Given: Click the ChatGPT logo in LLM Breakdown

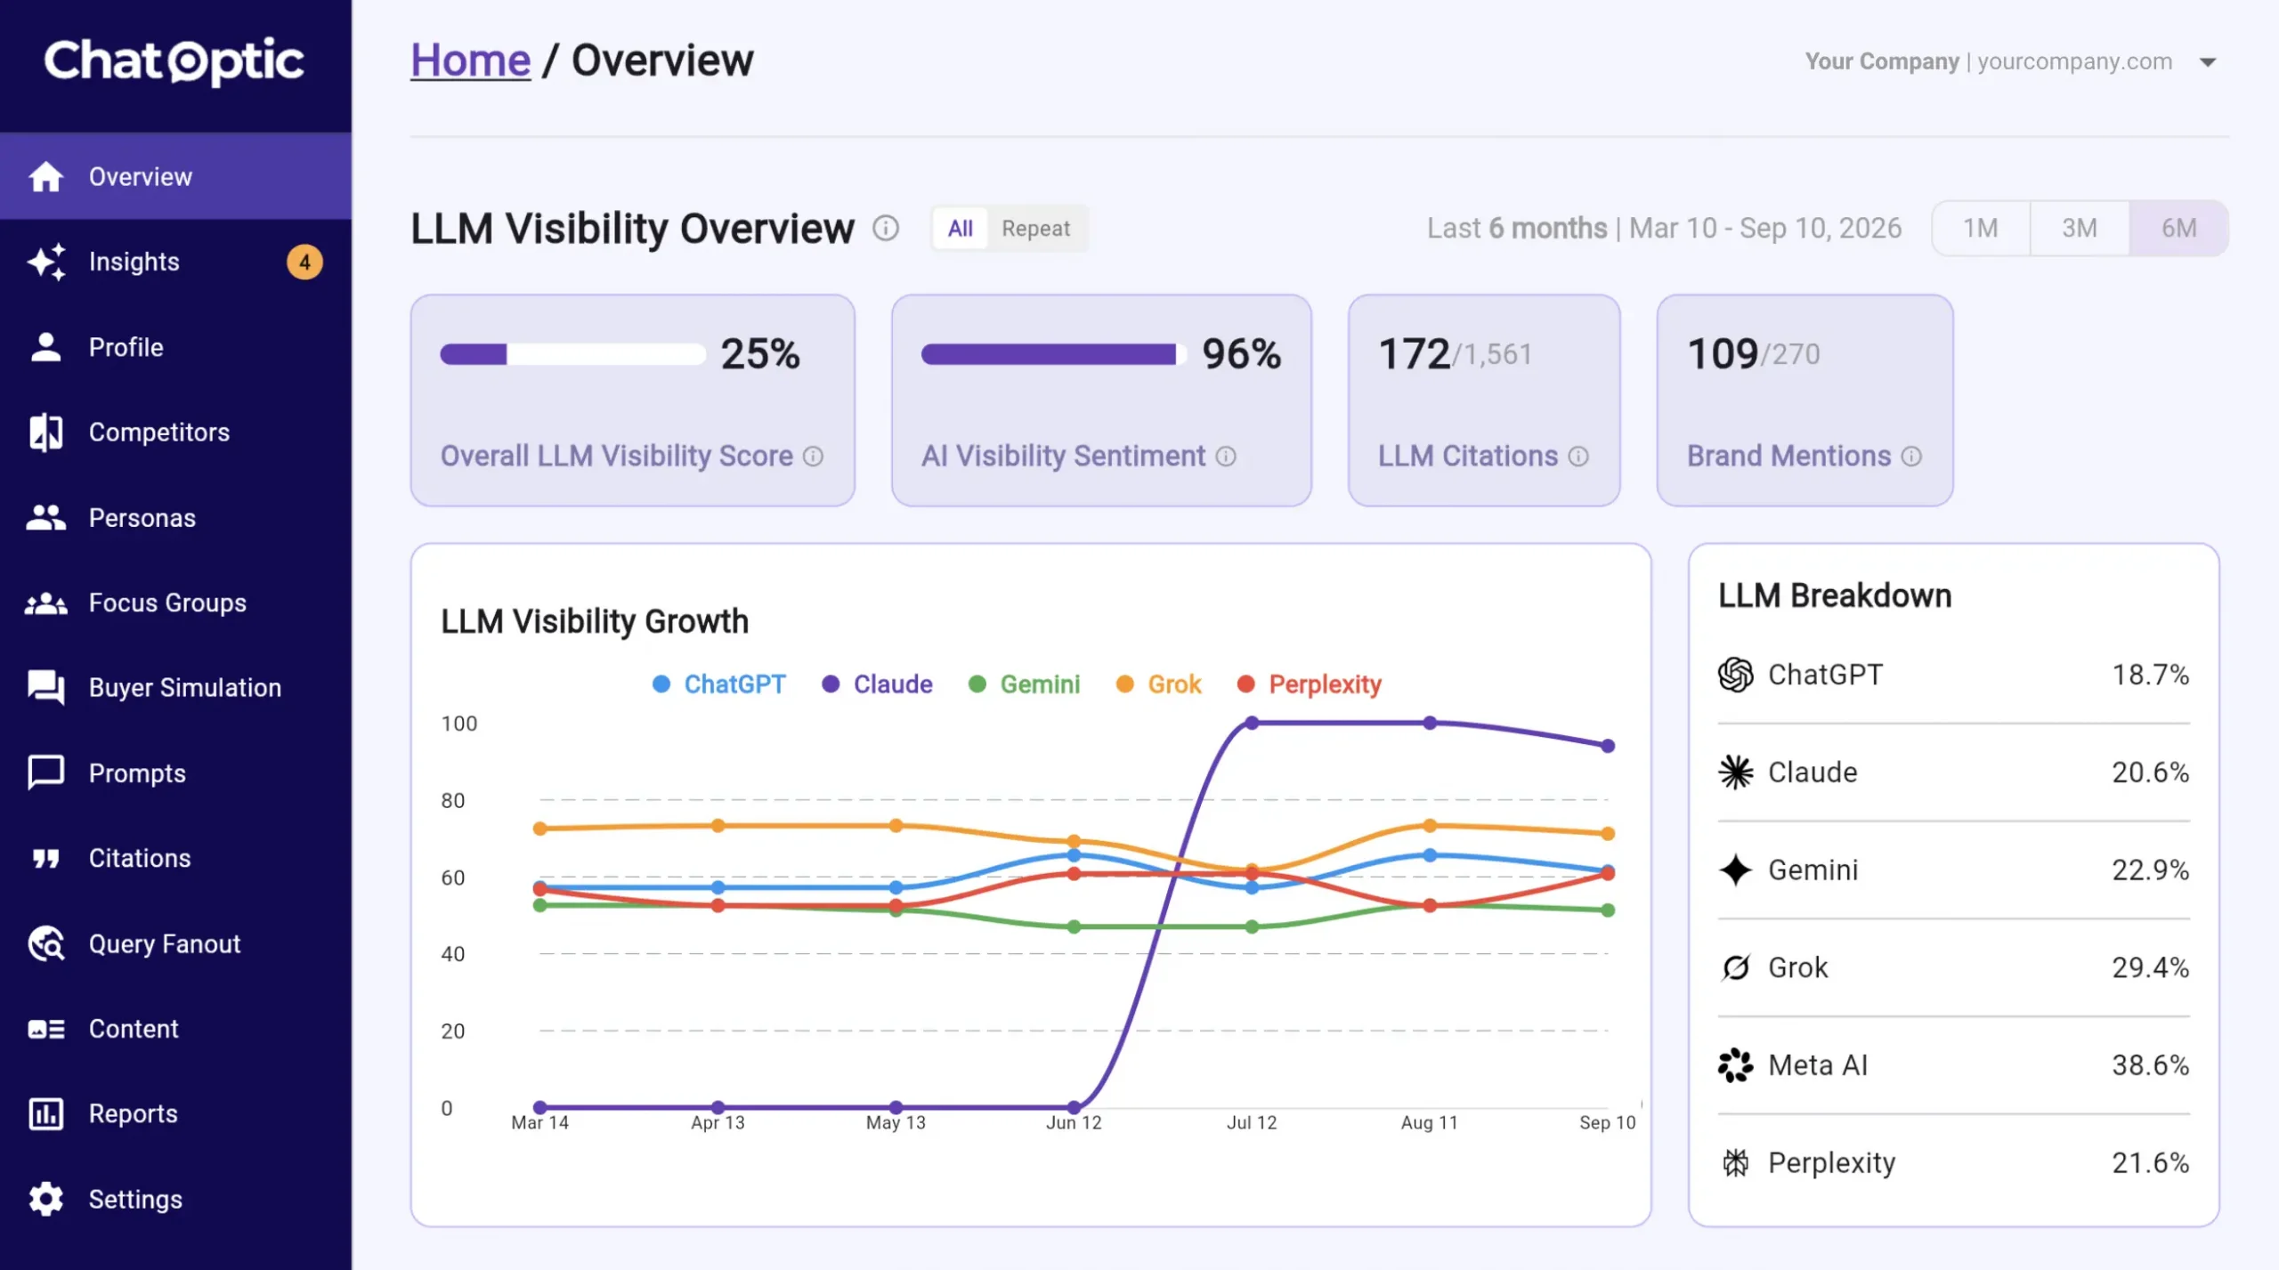Looking at the screenshot, I should click(1735, 675).
